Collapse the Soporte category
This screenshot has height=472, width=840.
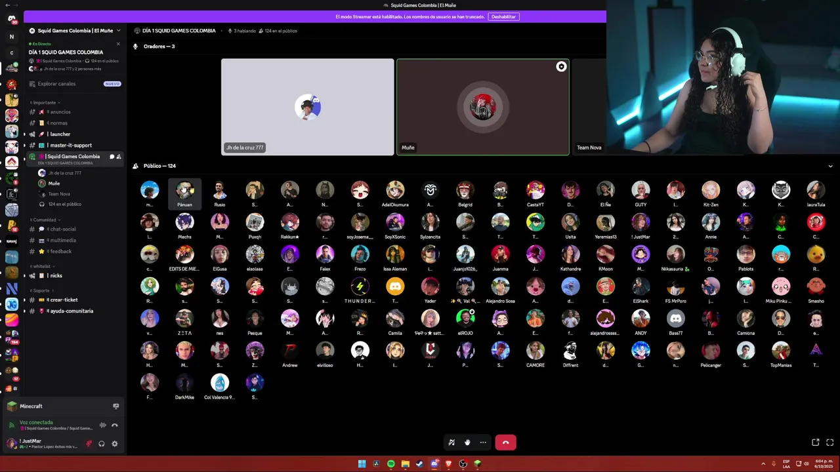tap(41, 290)
